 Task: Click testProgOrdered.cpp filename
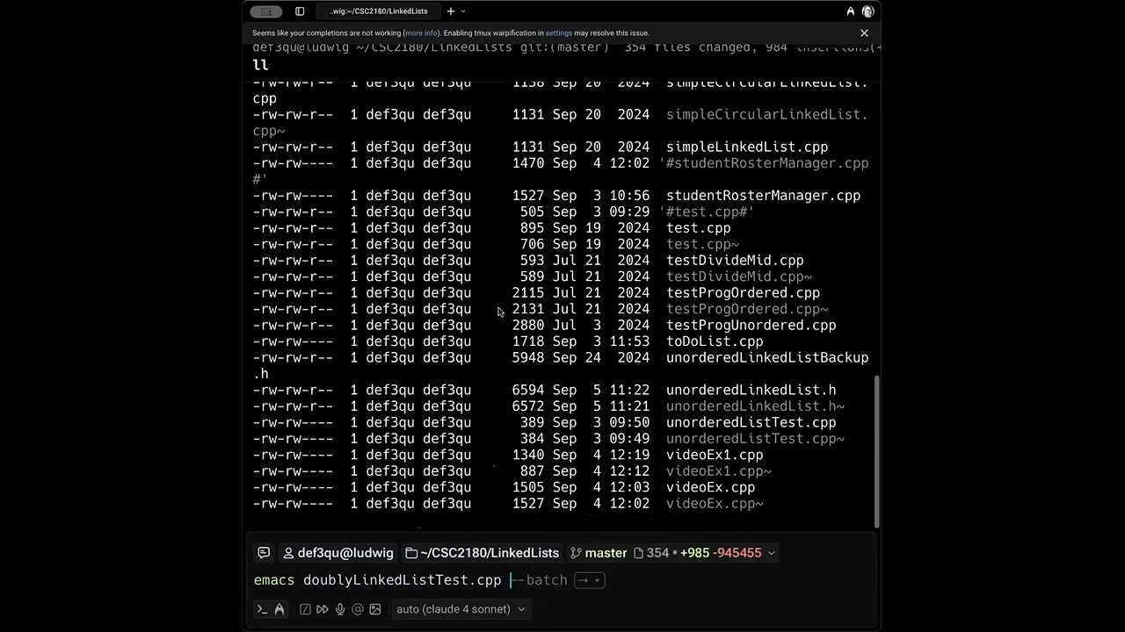743,293
